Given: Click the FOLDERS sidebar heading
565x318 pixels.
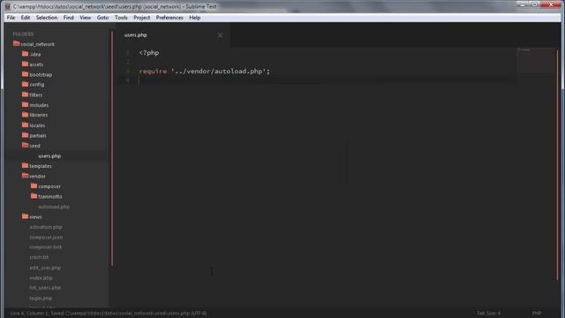Looking at the screenshot, I should point(24,34).
